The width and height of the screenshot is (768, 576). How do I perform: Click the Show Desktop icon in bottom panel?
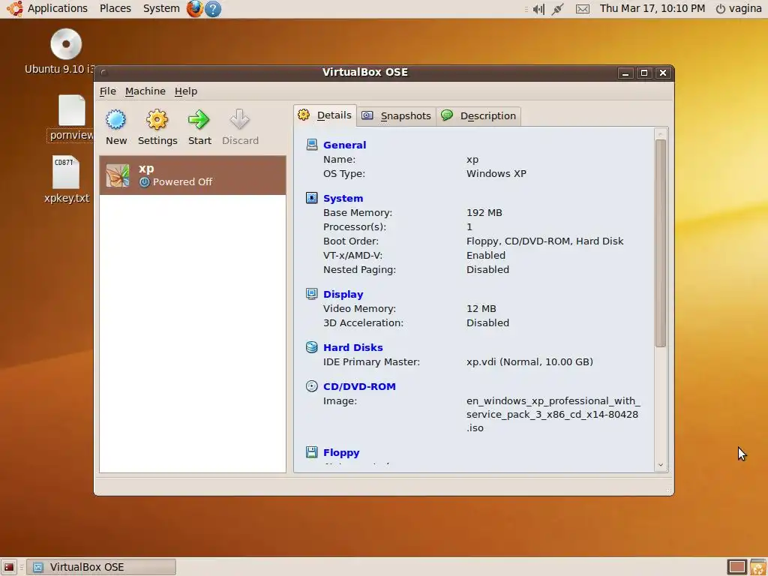tap(9, 567)
